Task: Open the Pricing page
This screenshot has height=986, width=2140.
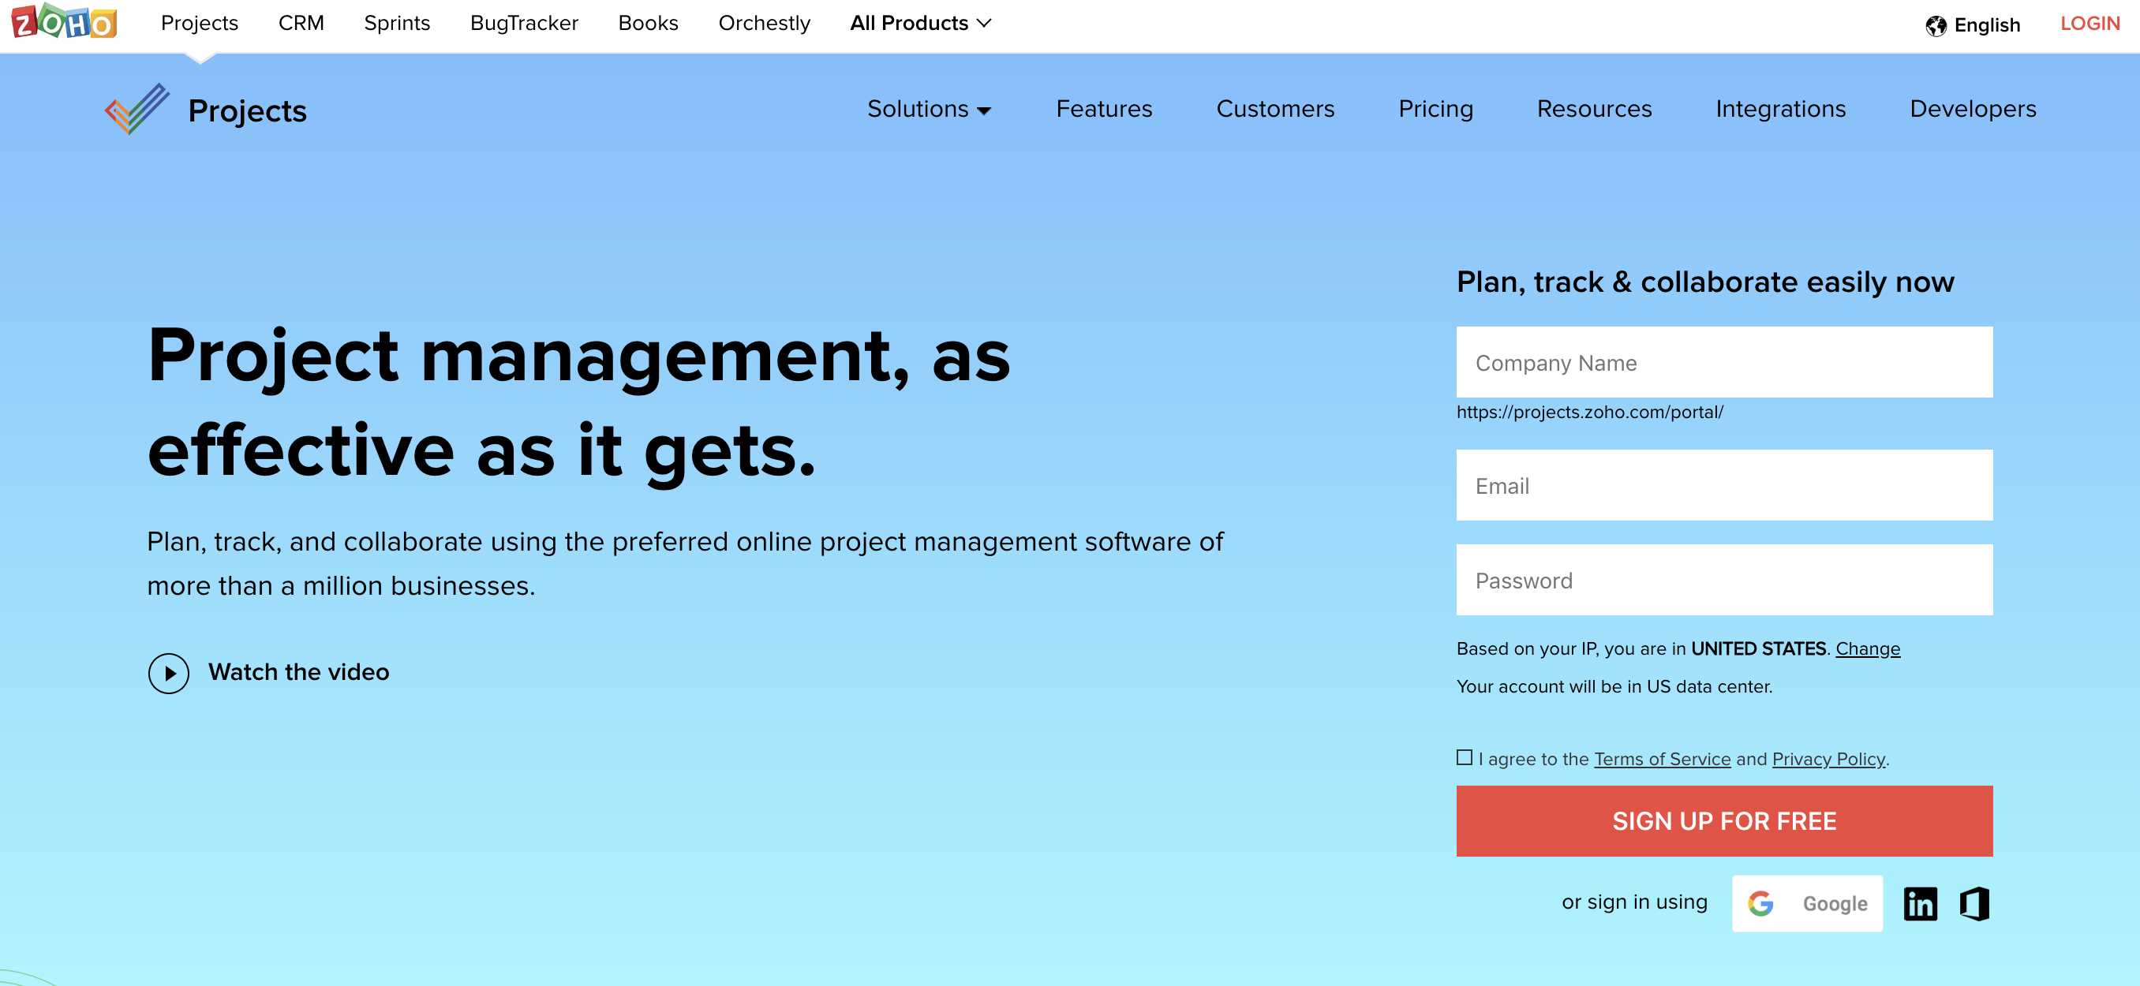Action: click(x=1435, y=109)
